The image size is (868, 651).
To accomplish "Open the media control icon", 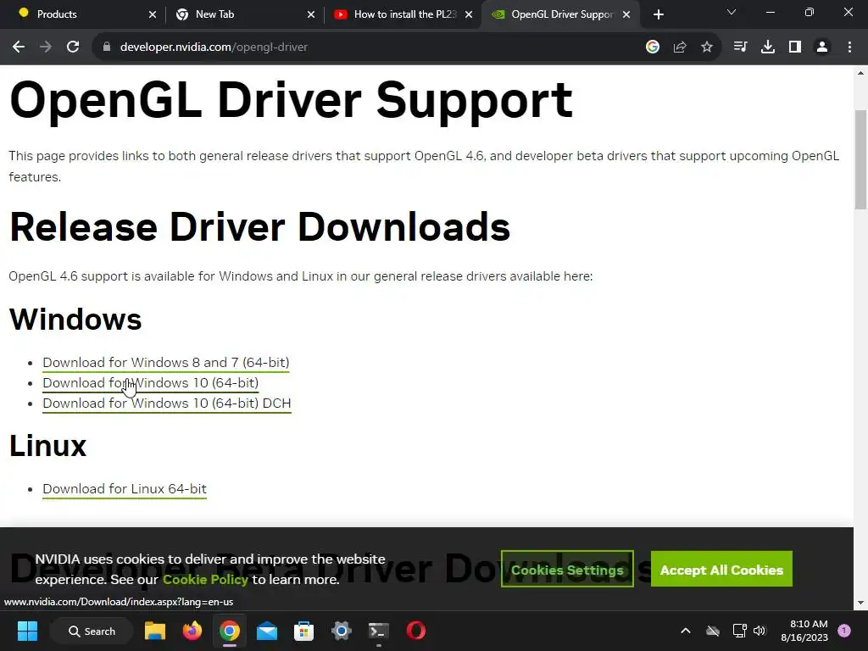I will coord(740,47).
